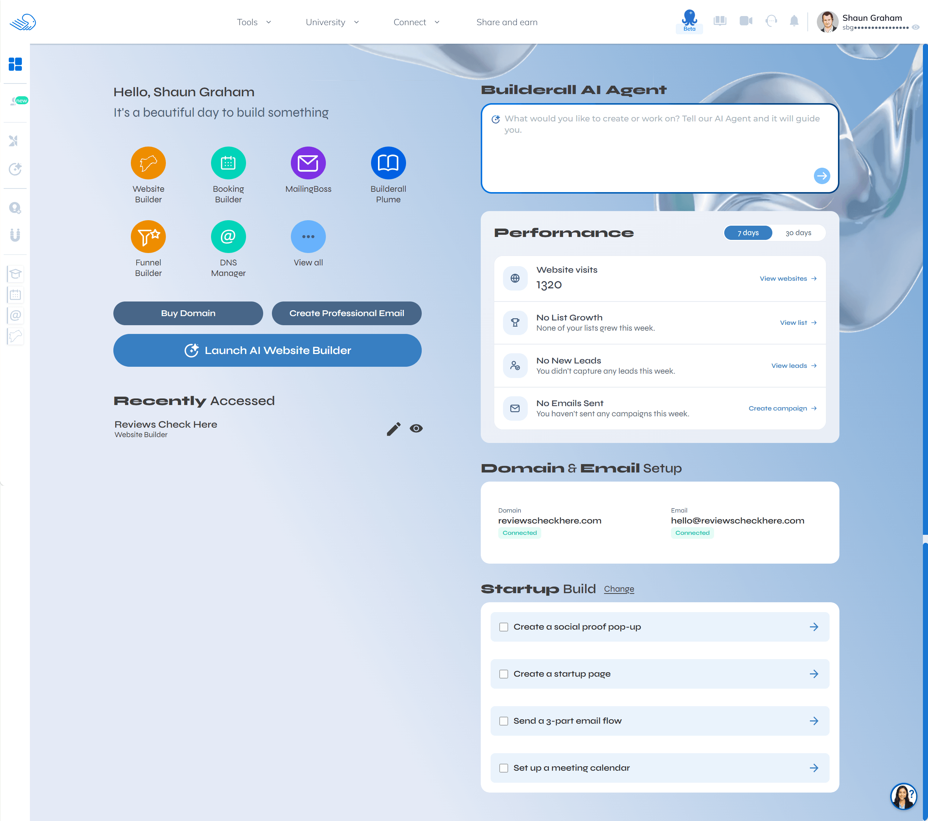Open the dashboard grid icon in sidebar

pos(15,64)
